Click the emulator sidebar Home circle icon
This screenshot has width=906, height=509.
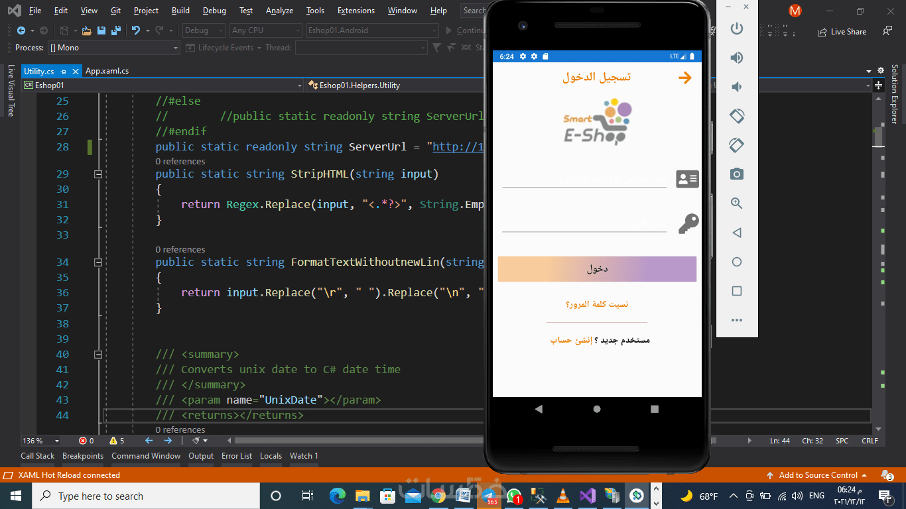736,262
